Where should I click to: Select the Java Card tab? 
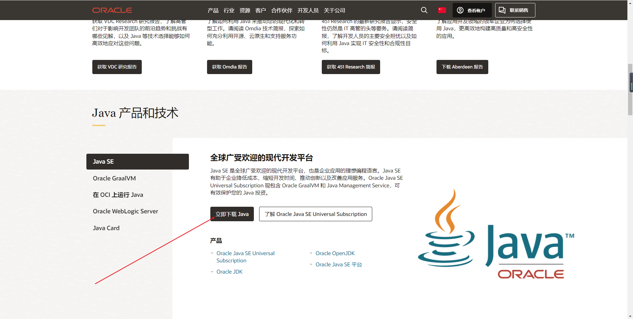106,228
